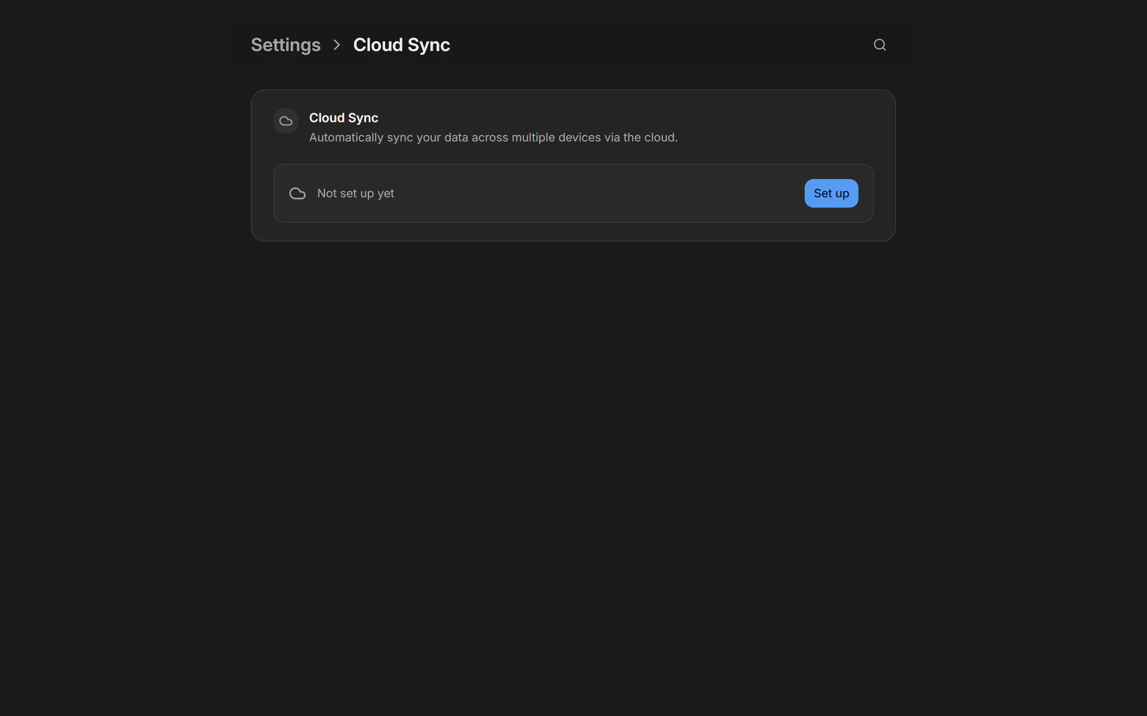This screenshot has width=1147, height=716.
Task: Click the cloud icon beside Cloud Sync heading
Action: (x=286, y=121)
